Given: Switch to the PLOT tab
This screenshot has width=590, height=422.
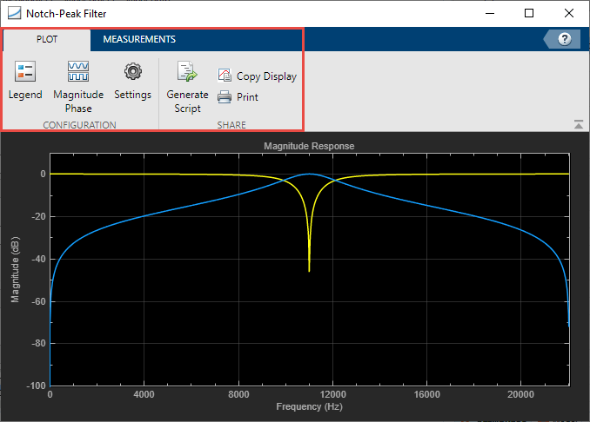Looking at the screenshot, I should 47,39.
